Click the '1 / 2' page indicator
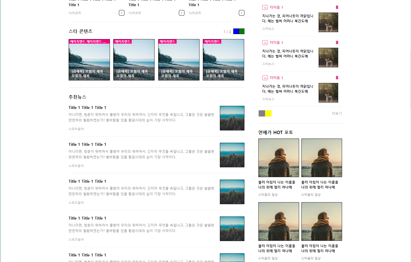 227,32
